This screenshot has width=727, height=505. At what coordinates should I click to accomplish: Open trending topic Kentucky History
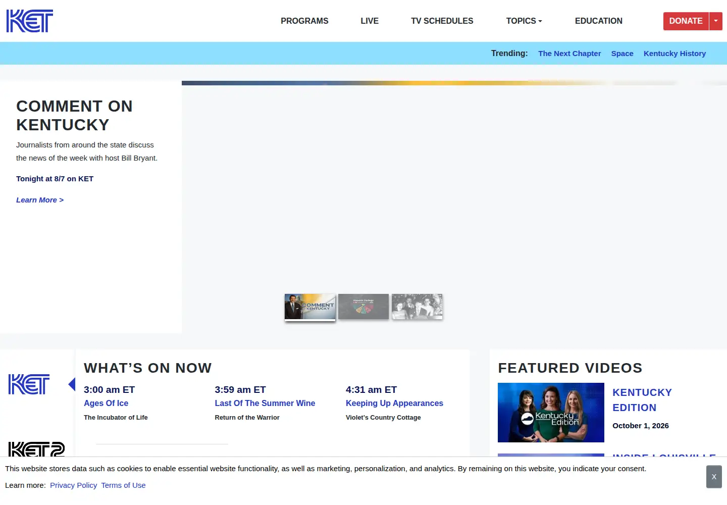point(674,54)
